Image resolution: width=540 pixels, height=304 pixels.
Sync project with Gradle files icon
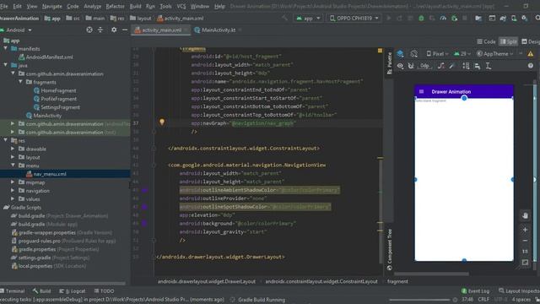click(503, 18)
